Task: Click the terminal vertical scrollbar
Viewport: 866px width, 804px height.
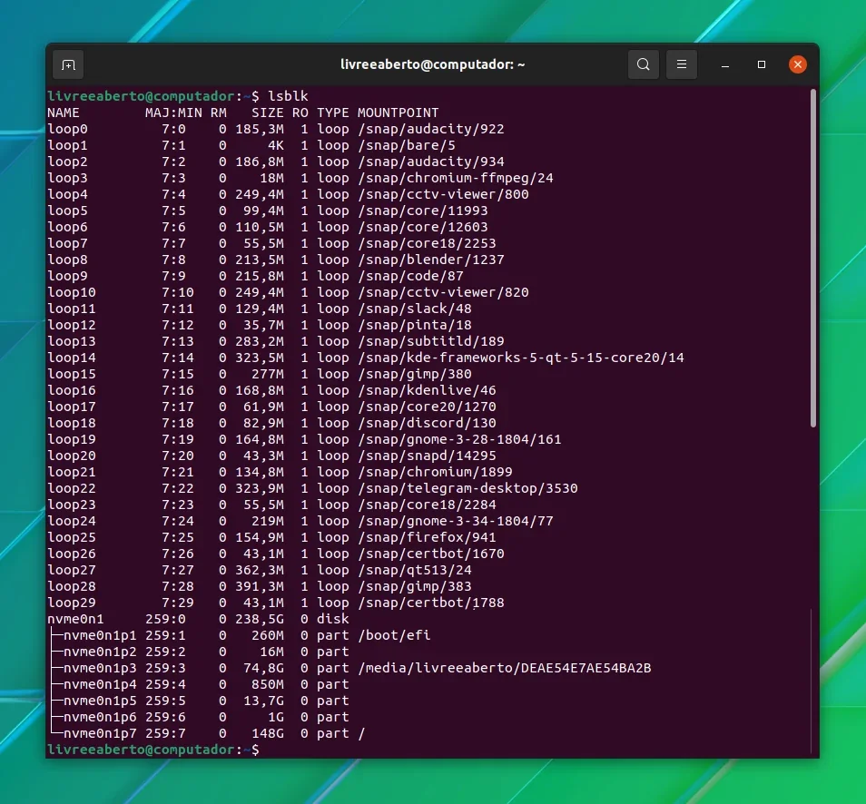Action: pos(813,259)
